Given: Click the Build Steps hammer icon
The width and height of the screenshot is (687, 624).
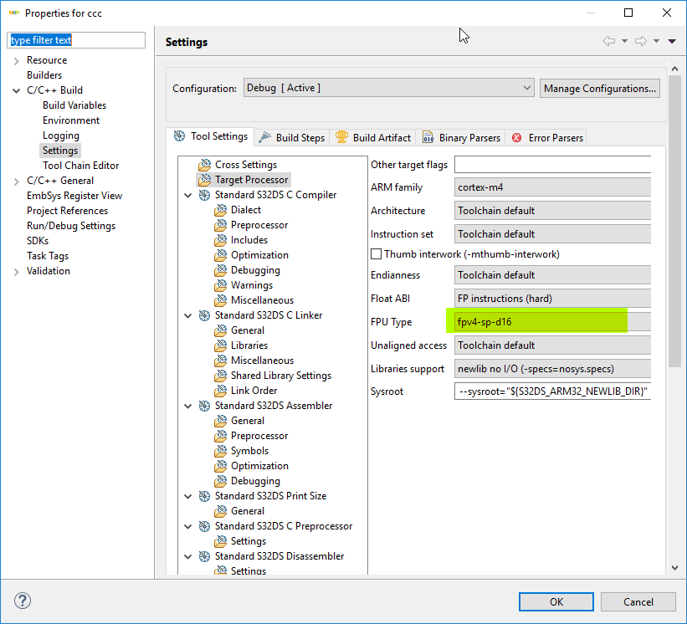Looking at the screenshot, I should point(264,137).
